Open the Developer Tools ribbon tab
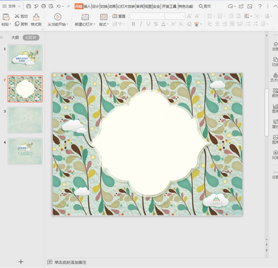 click(x=169, y=6)
